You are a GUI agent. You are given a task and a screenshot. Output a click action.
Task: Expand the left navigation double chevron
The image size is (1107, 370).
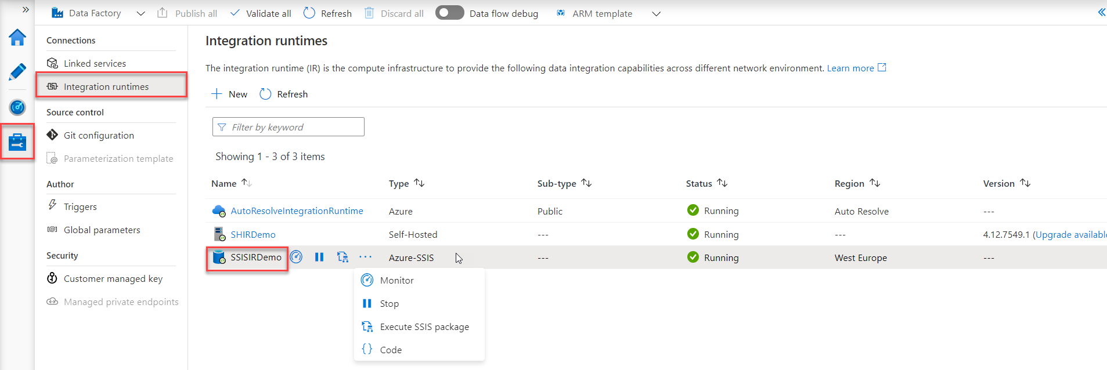pyautogui.click(x=26, y=9)
